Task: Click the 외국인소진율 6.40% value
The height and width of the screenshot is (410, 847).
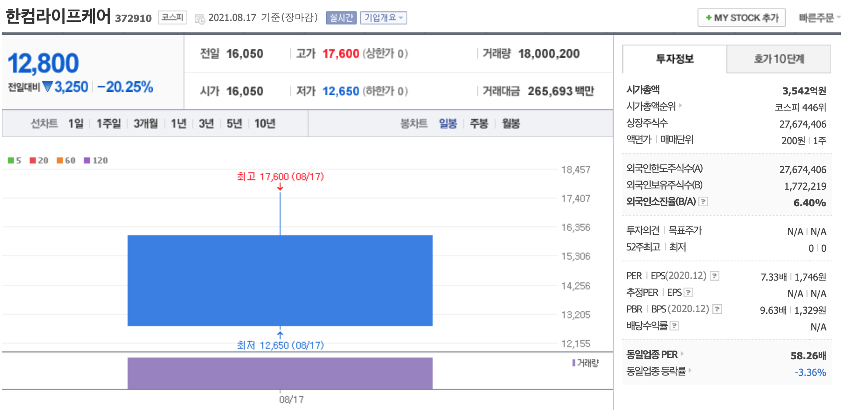Action: click(810, 203)
